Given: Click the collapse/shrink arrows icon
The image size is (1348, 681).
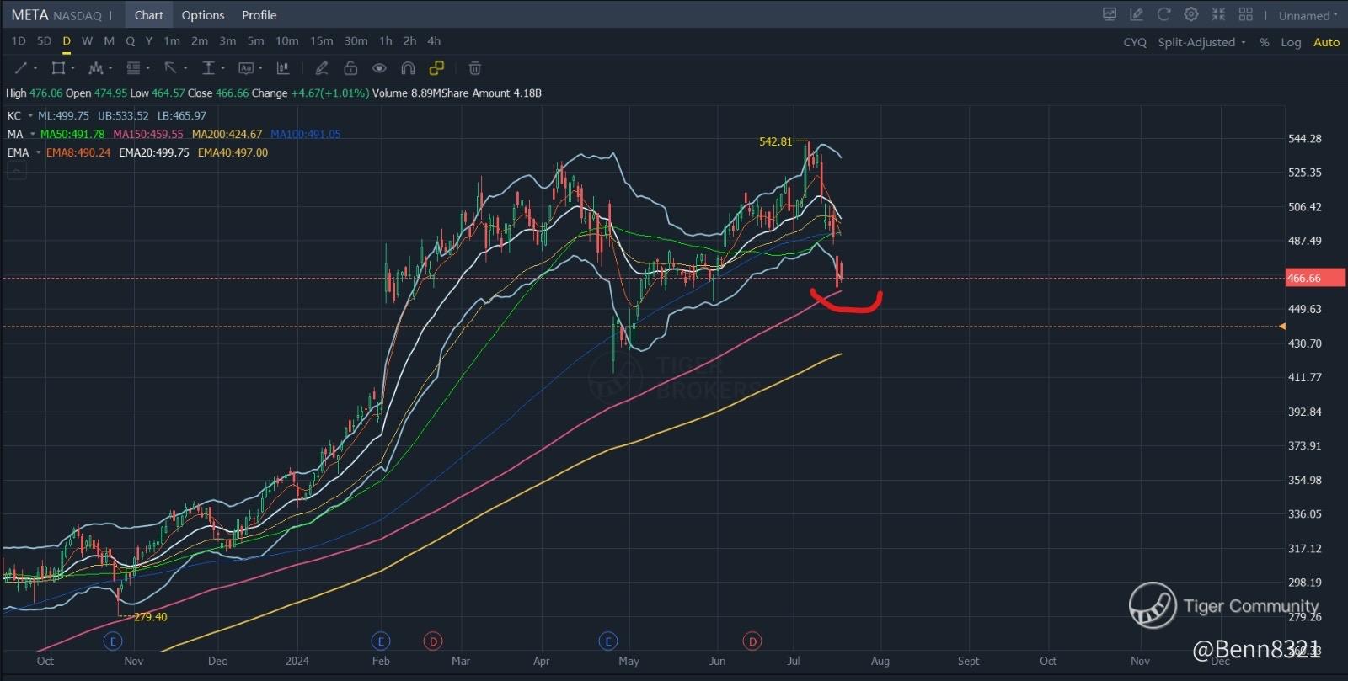Looking at the screenshot, I should point(1218,14).
